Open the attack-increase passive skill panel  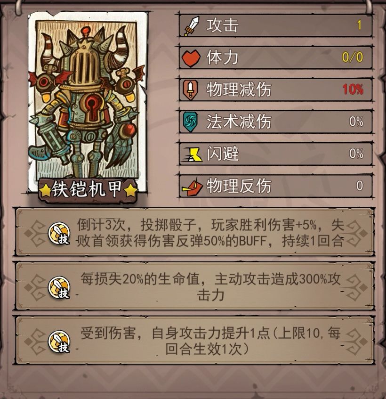[195, 341]
